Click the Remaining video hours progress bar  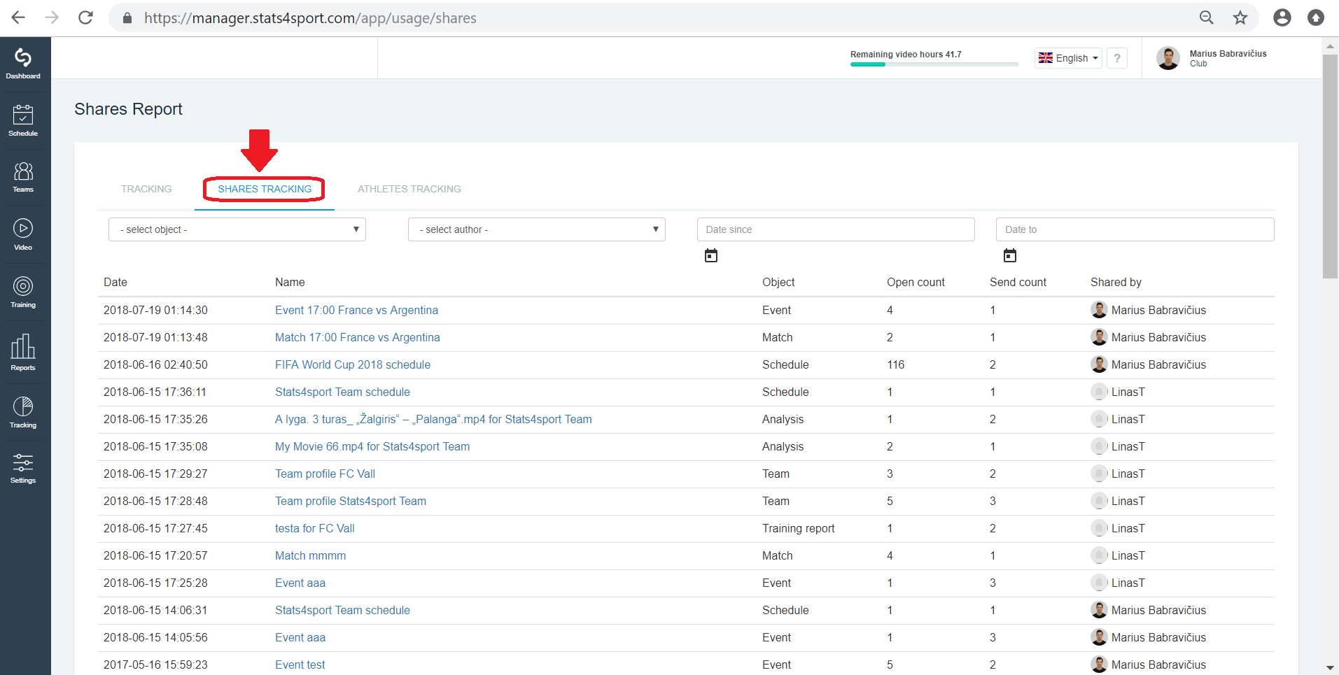click(x=934, y=64)
